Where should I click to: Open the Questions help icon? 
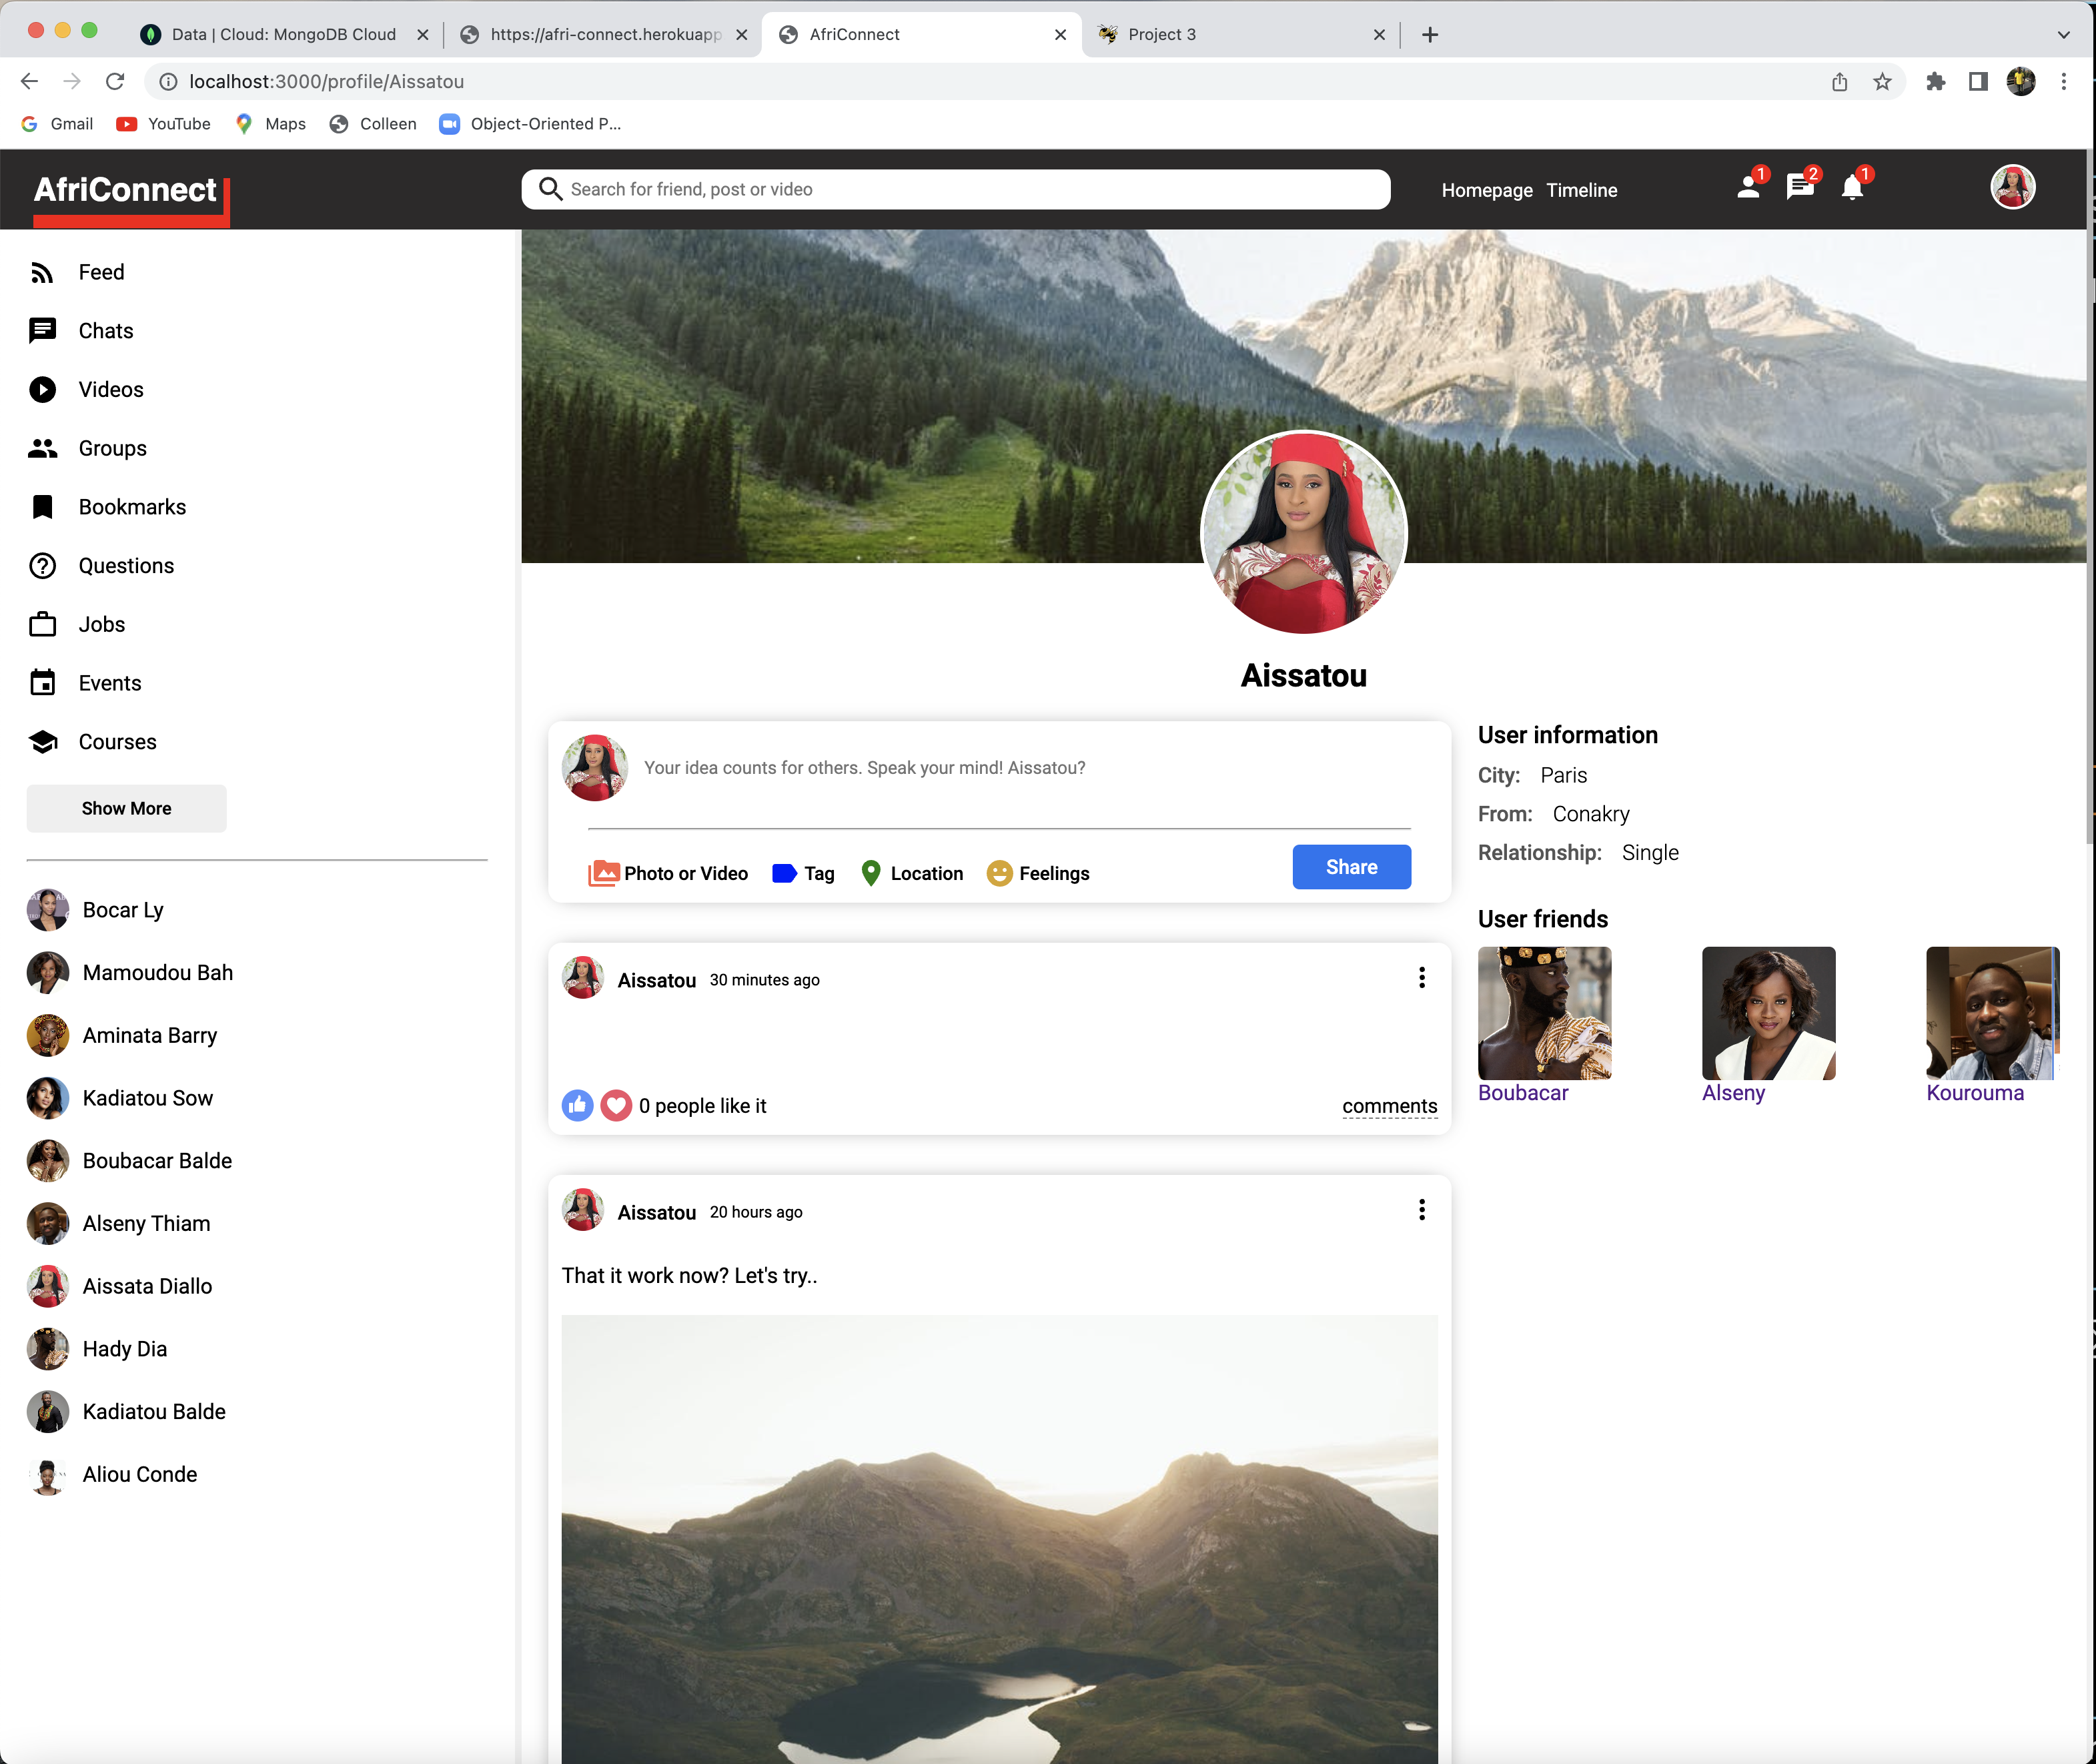pyautogui.click(x=42, y=566)
